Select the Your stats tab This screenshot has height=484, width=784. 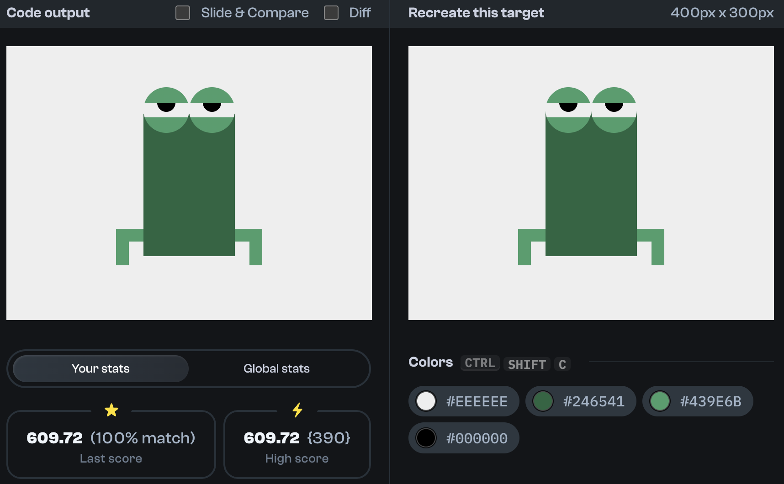100,368
